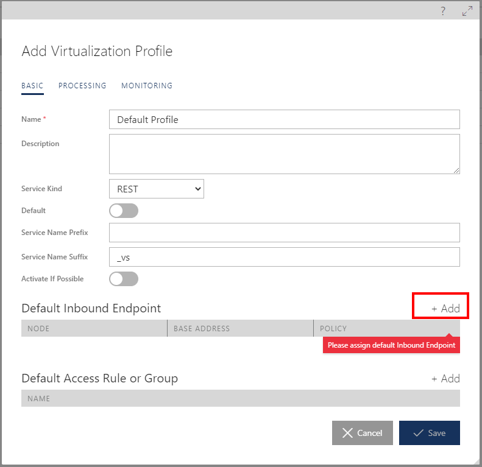Save the virtualization profile
The height and width of the screenshot is (467, 482).
(x=429, y=433)
